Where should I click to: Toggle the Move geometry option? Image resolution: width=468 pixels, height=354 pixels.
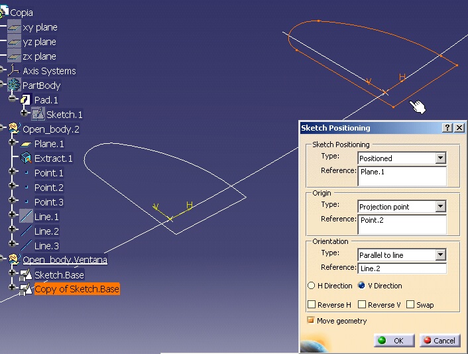pyautogui.click(x=311, y=320)
